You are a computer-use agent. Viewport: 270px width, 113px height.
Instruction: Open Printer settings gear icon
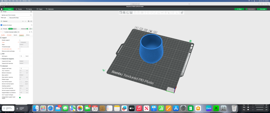point(31,12)
